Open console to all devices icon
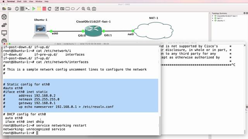Viewport: 248px width, 139px height. 28,8
